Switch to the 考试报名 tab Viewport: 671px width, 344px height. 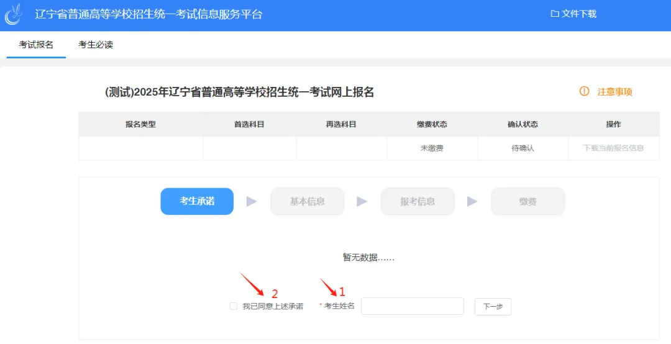point(36,45)
